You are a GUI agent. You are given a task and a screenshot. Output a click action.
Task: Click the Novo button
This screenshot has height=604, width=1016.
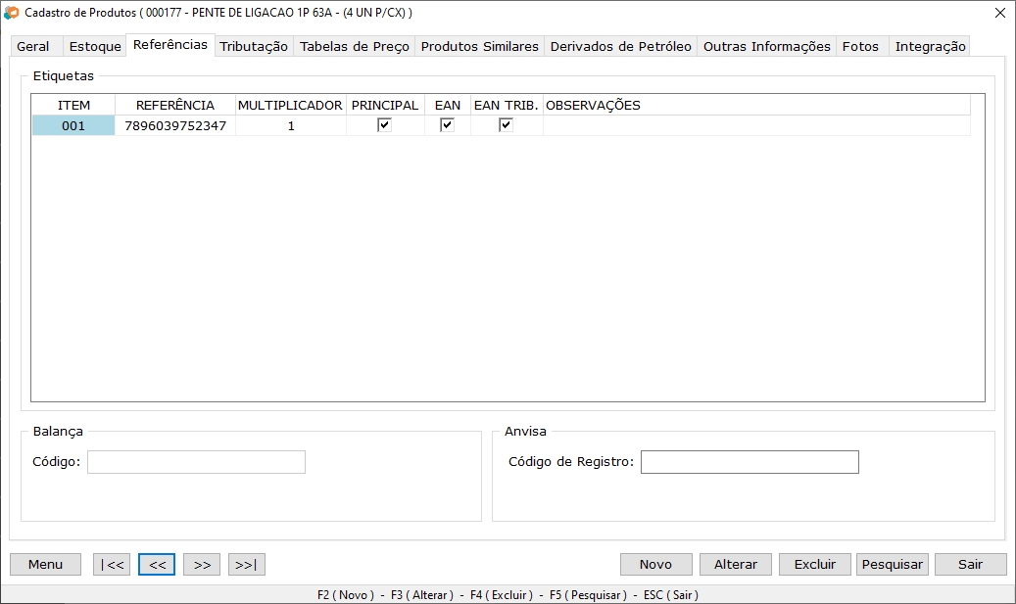coord(655,565)
